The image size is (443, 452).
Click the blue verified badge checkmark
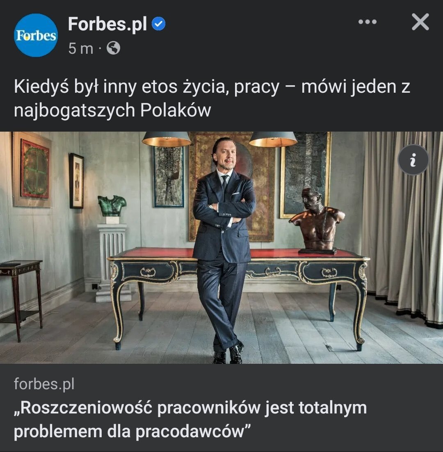(x=158, y=24)
